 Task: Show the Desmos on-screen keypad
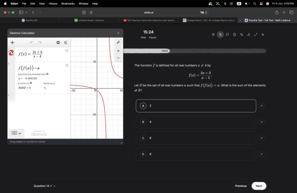click(16, 133)
